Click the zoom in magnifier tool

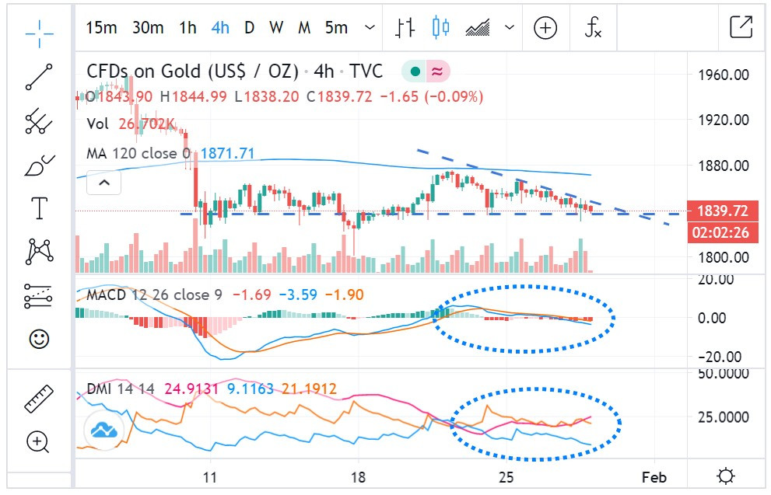pos(39,442)
